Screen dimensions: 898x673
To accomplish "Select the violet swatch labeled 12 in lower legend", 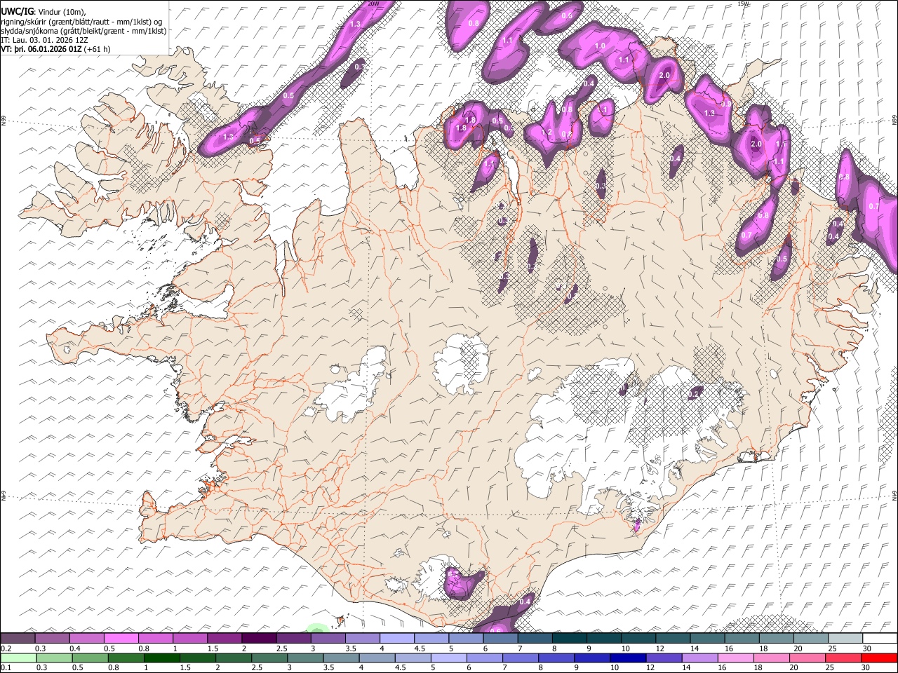I will (663, 658).
